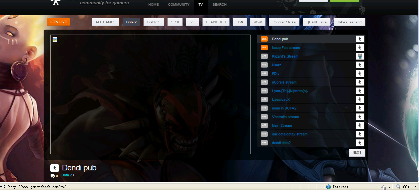The image size is (419, 190).
Task: Switch to LoL game tab
Action: click(x=193, y=22)
